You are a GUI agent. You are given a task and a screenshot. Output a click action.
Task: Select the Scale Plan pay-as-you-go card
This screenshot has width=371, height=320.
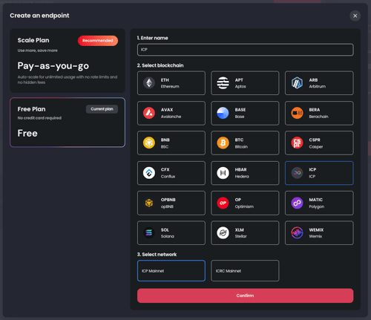tap(68, 61)
